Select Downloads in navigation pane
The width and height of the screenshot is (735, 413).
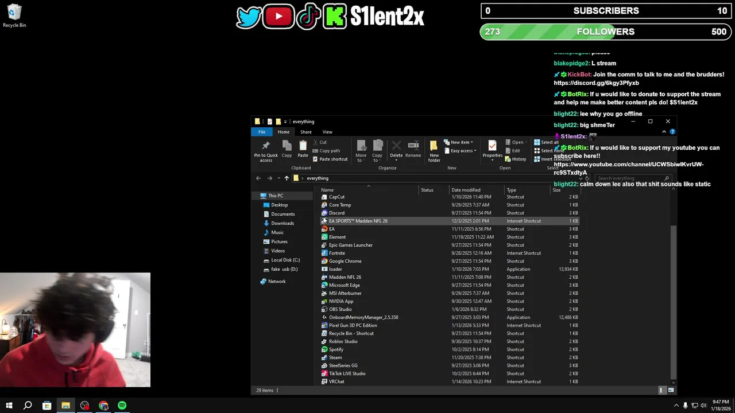coord(278,223)
